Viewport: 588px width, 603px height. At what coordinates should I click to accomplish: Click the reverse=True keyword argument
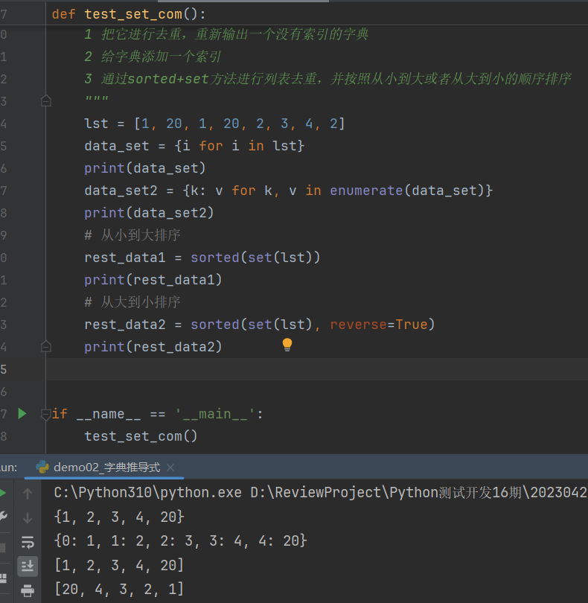point(379,325)
